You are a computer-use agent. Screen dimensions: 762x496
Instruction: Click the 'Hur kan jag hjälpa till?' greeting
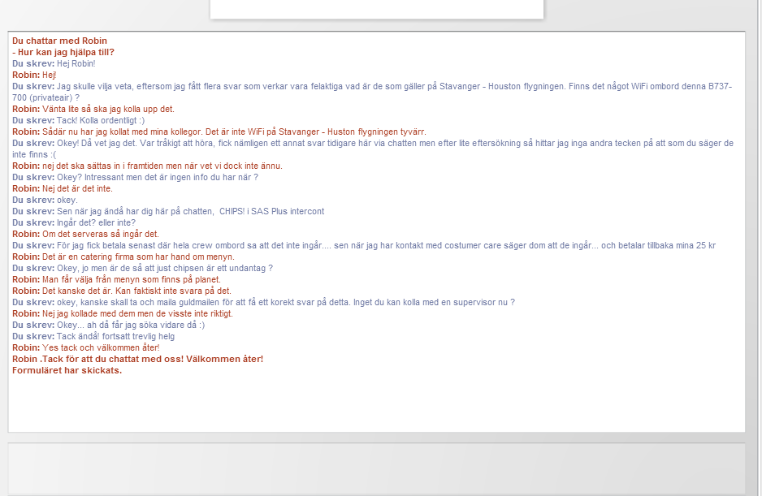(x=63, y=52)
